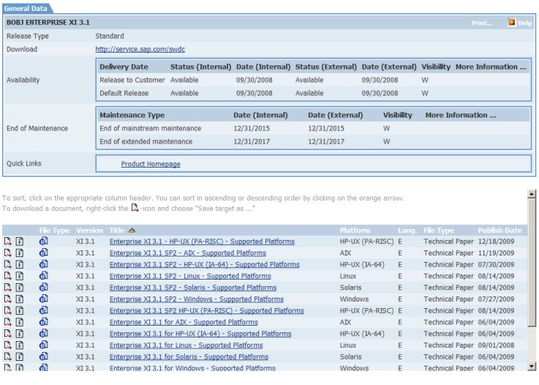Open Enterprise XI 3.1 SP2 HP-UX (PA-RISC) link

pos(206,310)
